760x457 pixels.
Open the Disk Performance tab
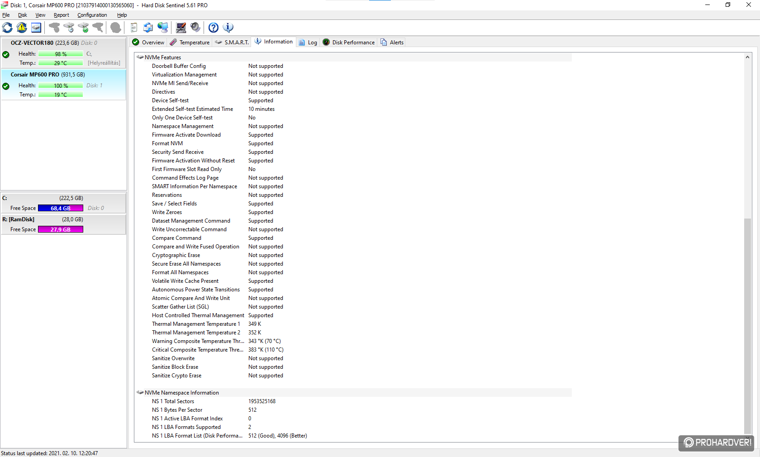coord(348,42)
